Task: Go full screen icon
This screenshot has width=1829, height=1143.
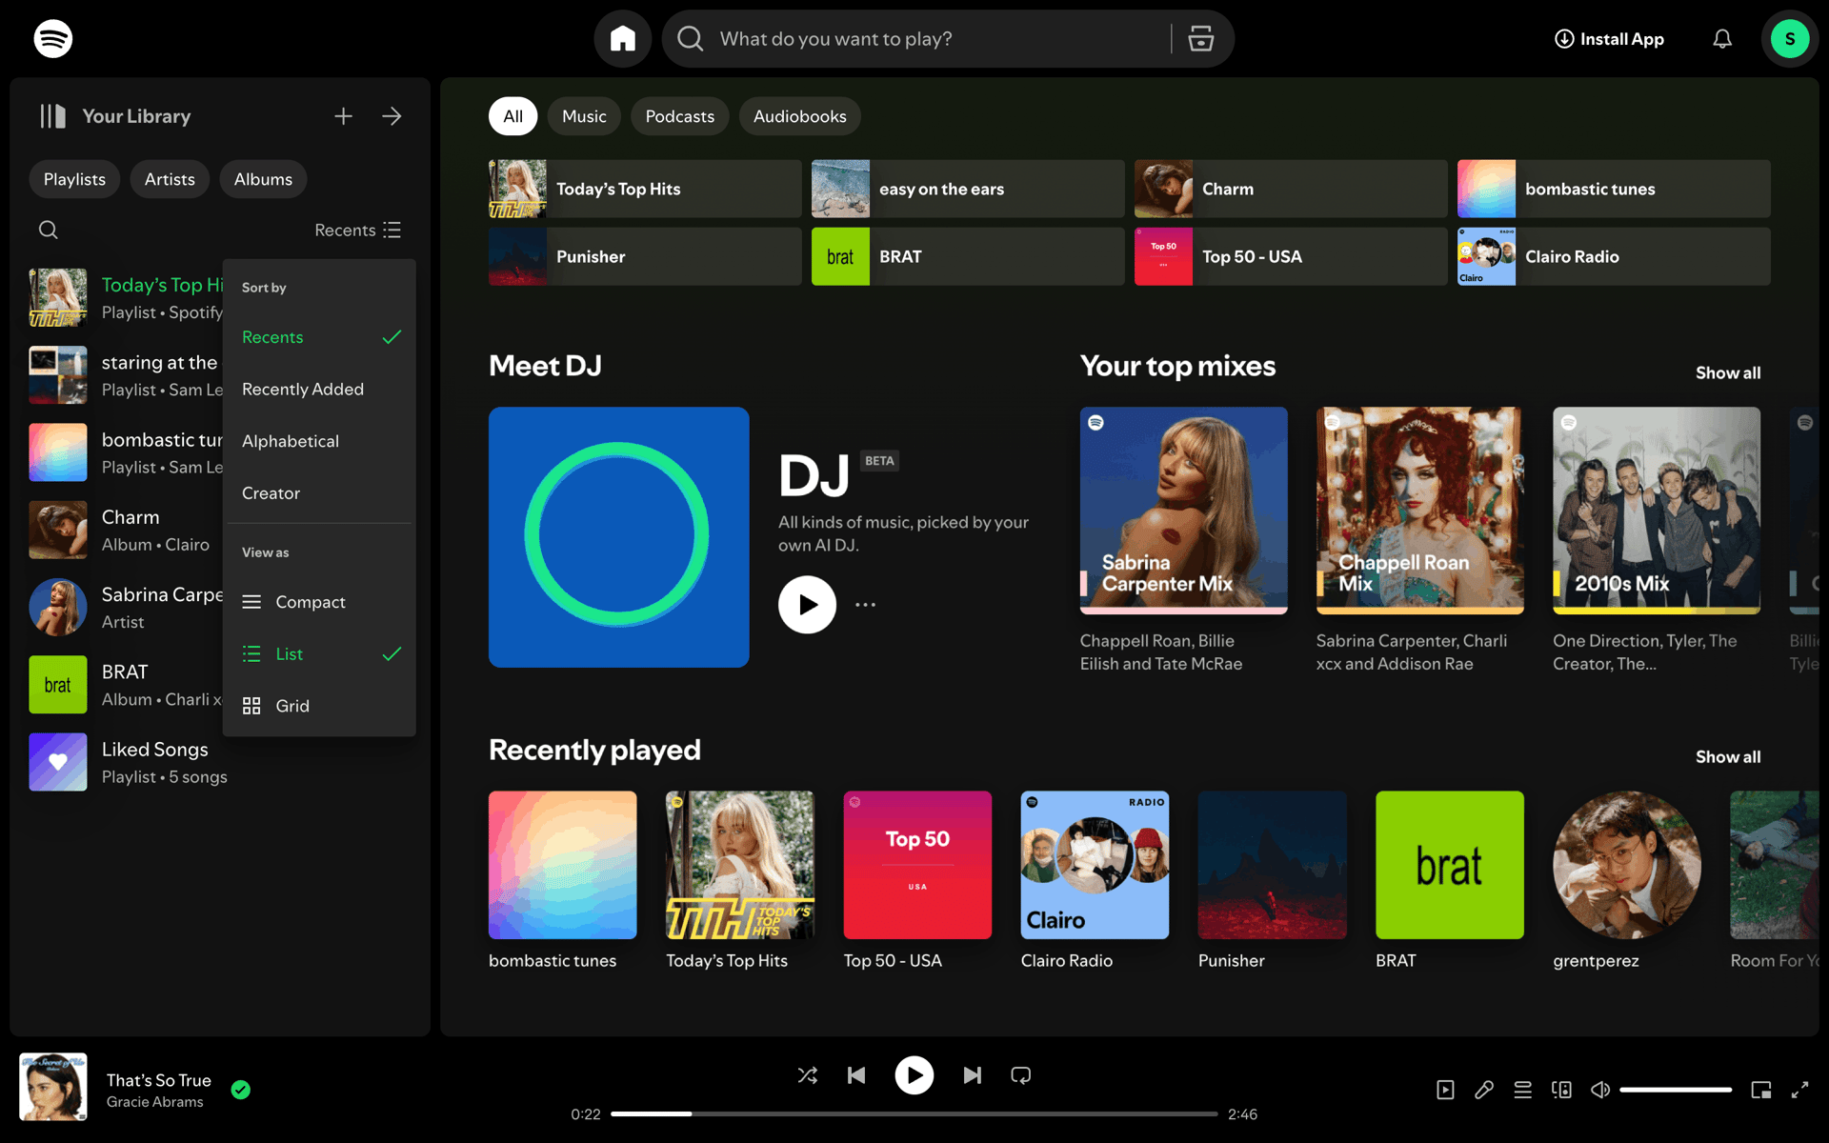Action: (1799, 1090)
